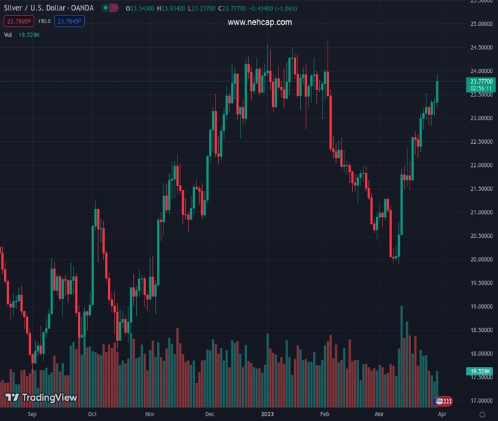The image size is (498, 421).
Task: Click the Vol indicator legend label
Action: tap(8, 34)
